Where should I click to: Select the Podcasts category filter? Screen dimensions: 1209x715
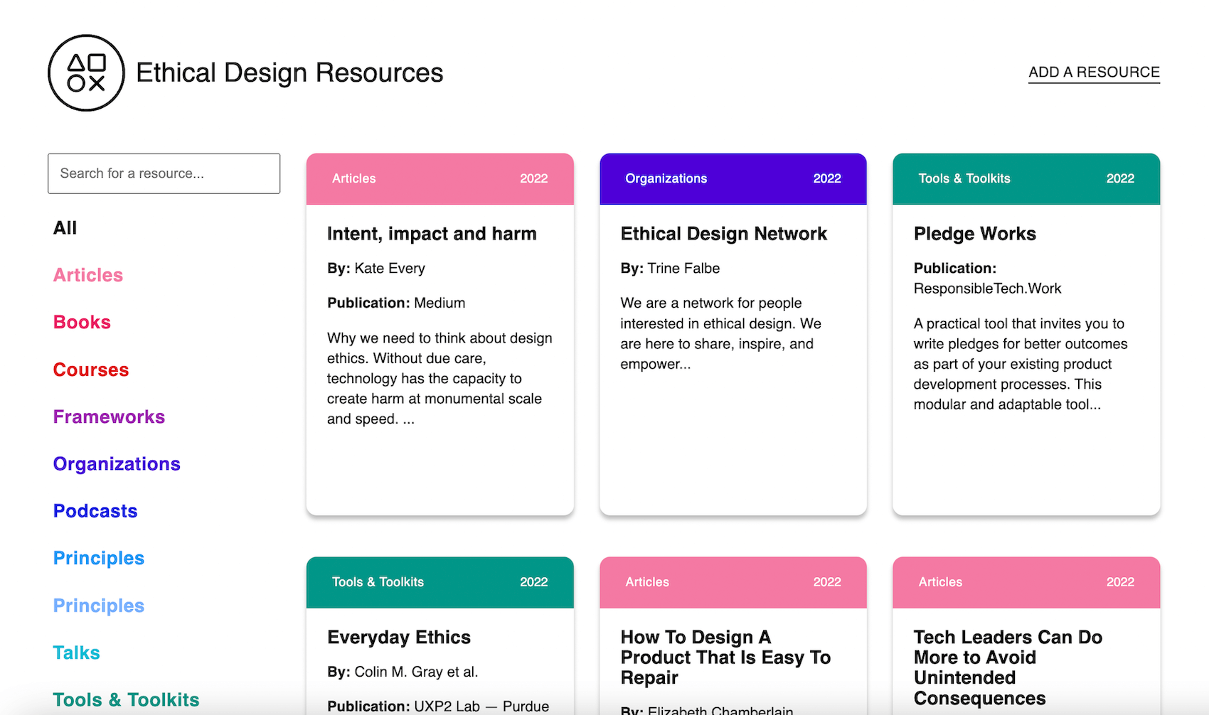(x=95, y=510)
